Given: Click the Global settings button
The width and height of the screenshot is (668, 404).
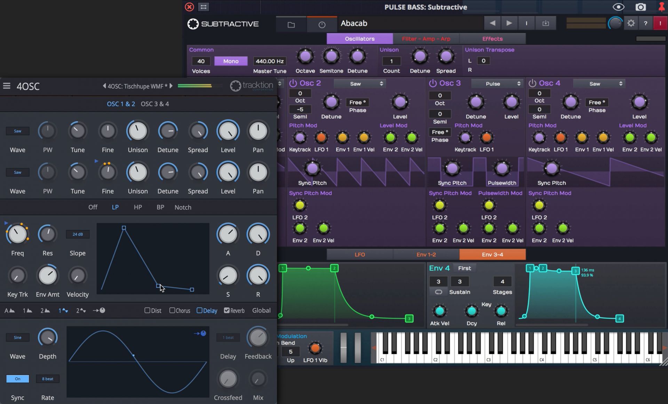Looking at the screenshot, I should [x=261, y=310].
